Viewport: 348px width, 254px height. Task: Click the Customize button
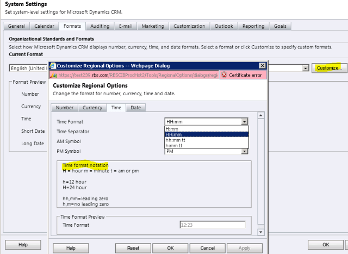(x=328, y=68)
